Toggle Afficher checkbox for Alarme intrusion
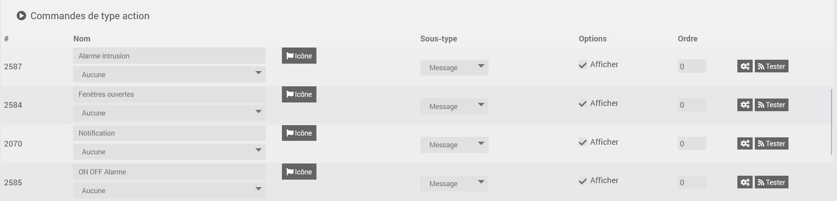 click(x=583, y=65)
